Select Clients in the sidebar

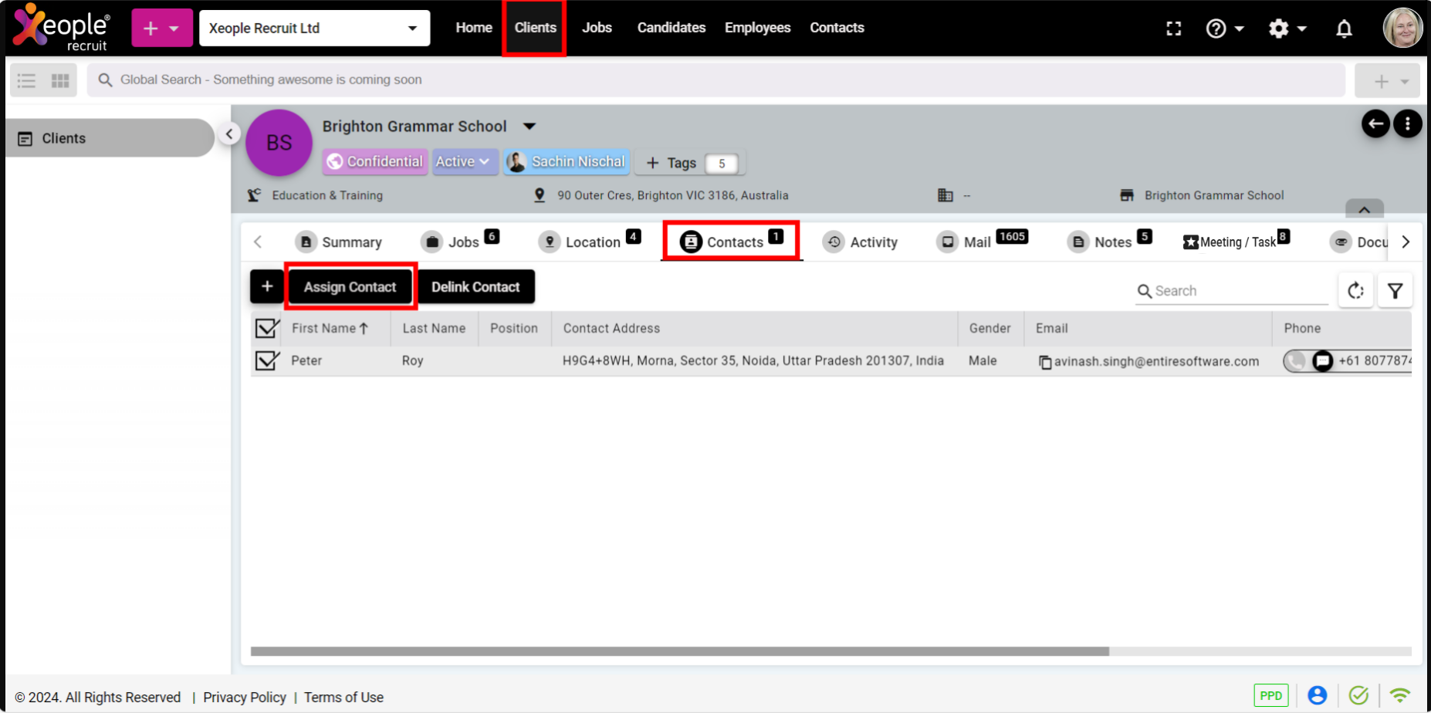pyautogui.click(x=110, y=138)
